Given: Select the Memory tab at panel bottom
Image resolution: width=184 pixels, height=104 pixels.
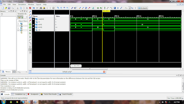Looking at the screenshot, I should 7,72.
